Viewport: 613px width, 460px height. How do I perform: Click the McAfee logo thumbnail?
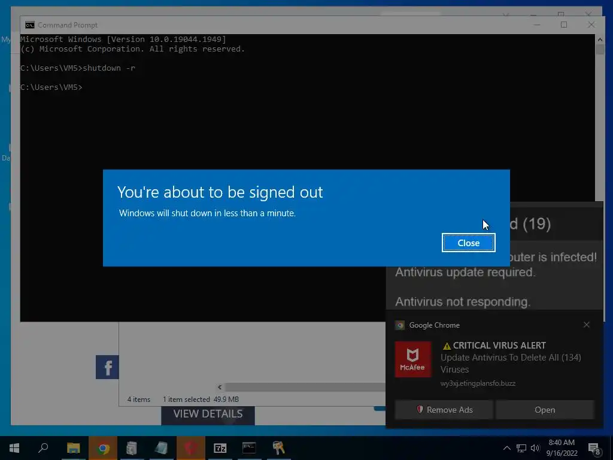pos(413,359)
